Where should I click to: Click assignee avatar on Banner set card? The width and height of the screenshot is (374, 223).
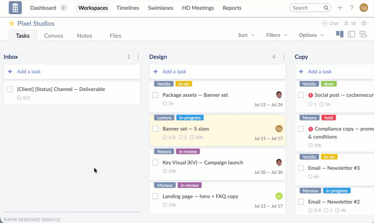pyautogui.click(x=279, y=129)
